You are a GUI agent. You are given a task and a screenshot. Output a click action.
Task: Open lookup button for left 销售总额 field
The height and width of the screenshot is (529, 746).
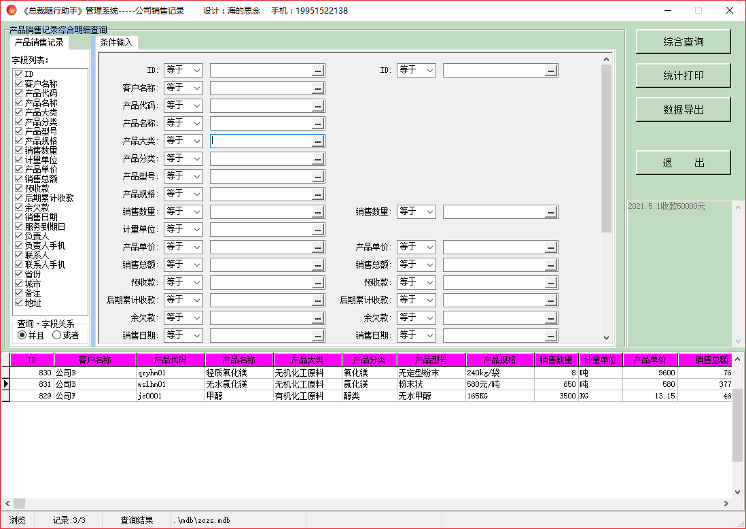[x=318, y=264]
